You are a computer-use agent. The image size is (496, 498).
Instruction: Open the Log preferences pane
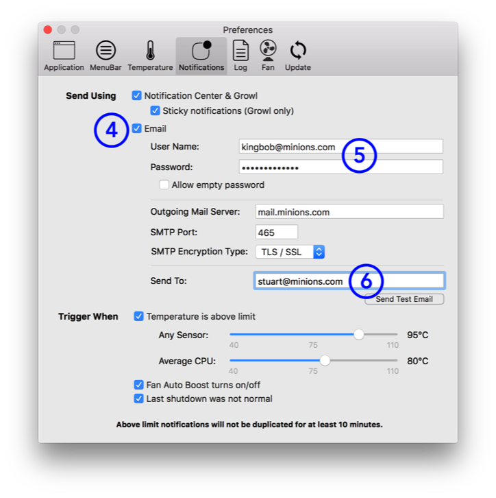click(240, 56)
